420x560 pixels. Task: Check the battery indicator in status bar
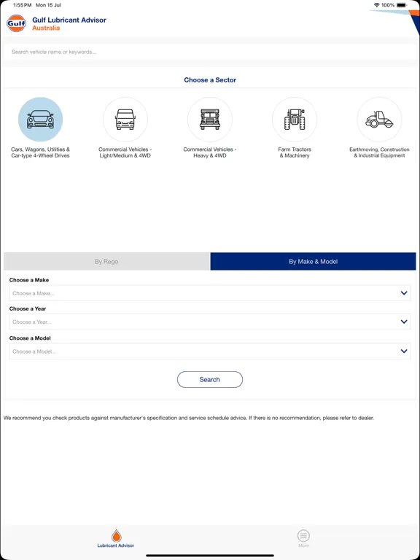402,5
